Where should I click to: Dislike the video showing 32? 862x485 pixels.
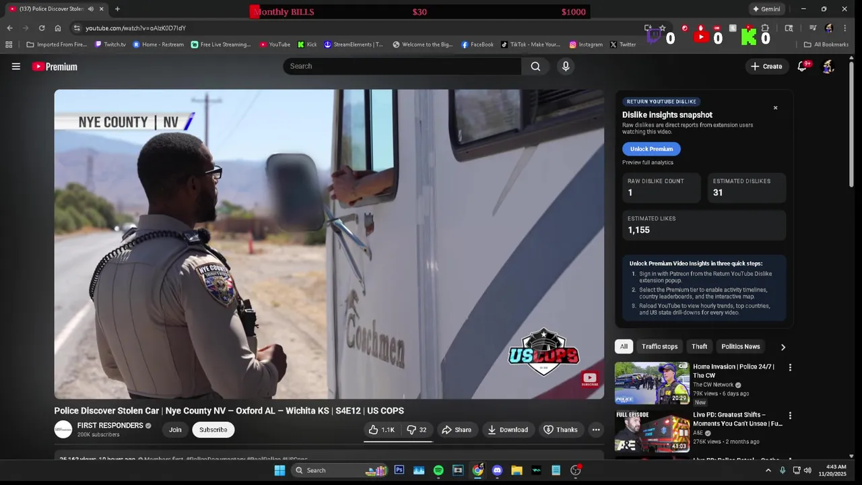pos(416,430)
